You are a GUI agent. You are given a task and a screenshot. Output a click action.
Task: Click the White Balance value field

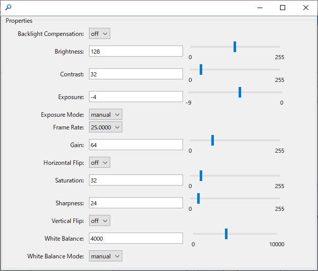point(136,238)
